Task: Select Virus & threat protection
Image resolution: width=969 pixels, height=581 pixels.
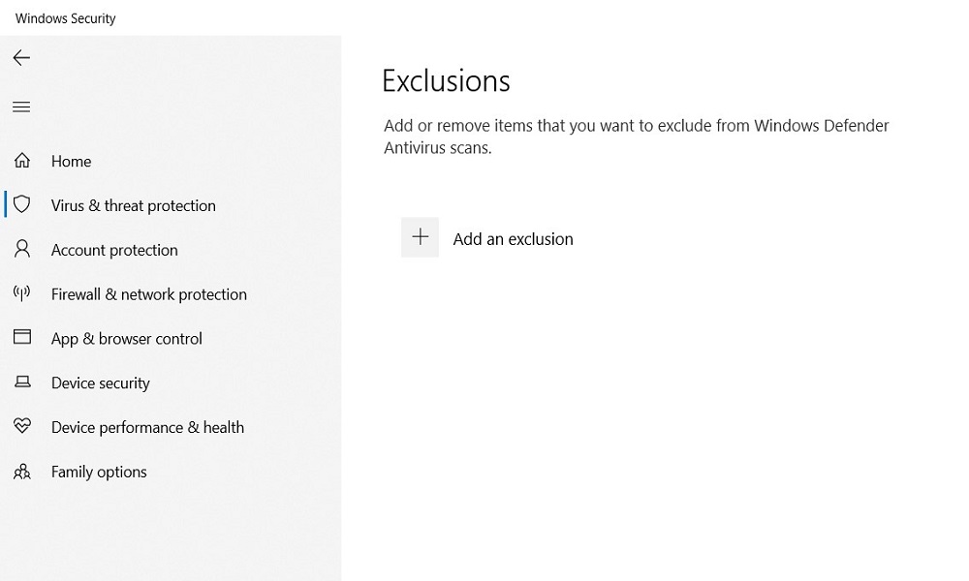Action: pyautogui.click(x=134, y=205)
